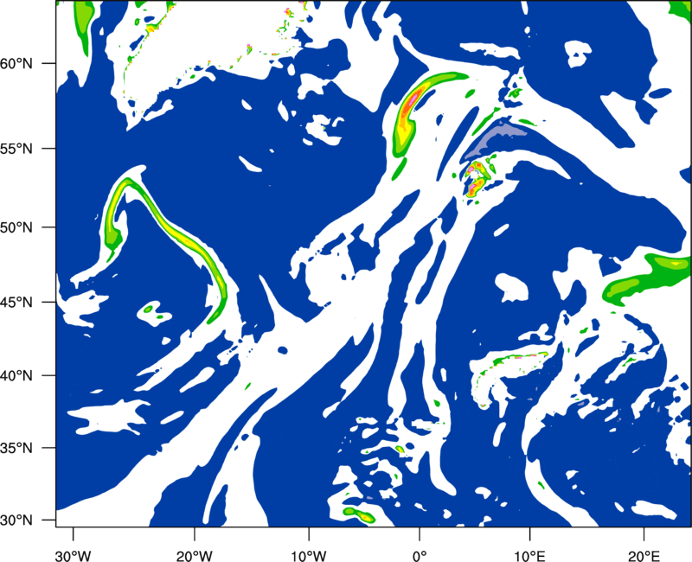
Task: Click the 55°N latitude label
Action: [16, 149]
